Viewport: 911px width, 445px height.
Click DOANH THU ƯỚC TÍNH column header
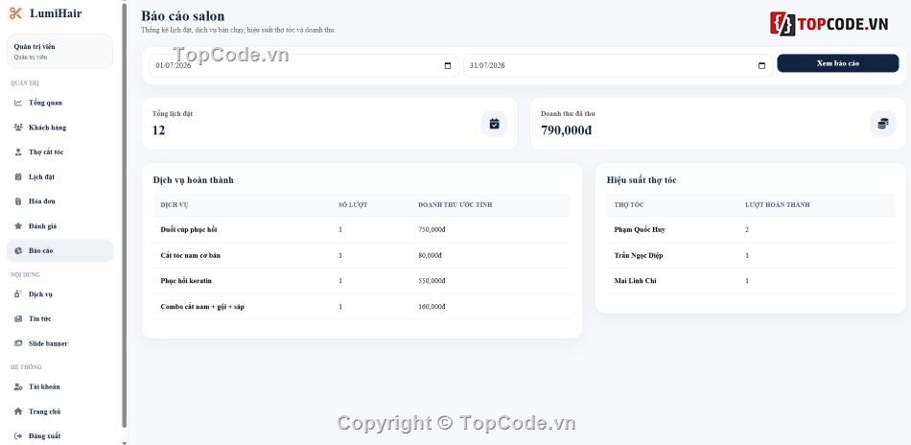[x=455, y=205]
